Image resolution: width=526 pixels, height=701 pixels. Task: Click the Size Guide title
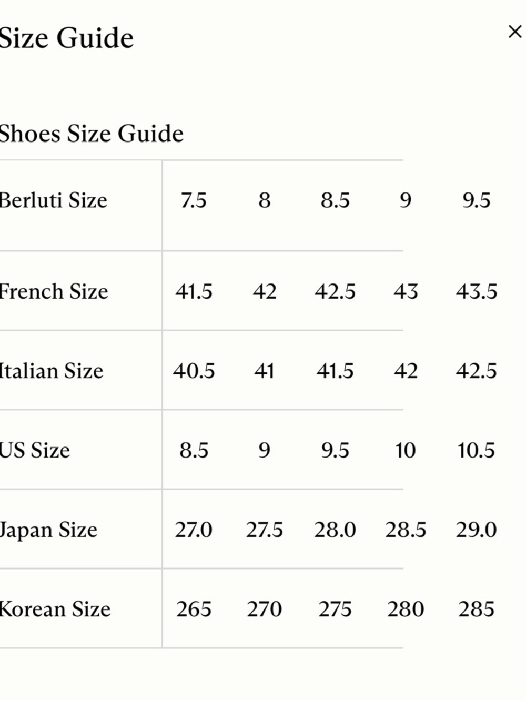coord(66,38)
